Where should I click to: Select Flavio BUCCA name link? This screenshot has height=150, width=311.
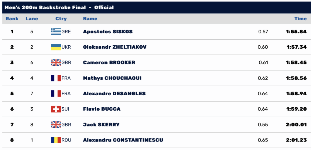click(x=101, y=109)
